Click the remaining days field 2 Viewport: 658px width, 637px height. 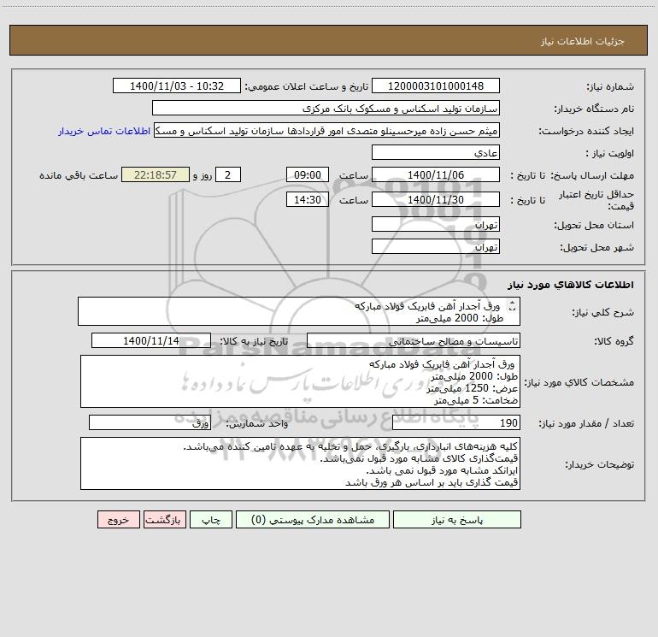tap(228, 174)
